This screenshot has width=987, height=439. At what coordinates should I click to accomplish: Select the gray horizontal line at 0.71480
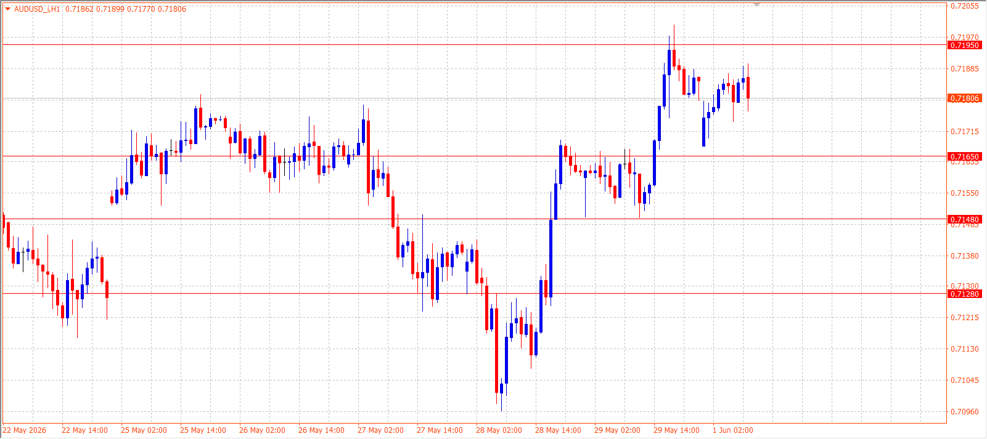475,219
